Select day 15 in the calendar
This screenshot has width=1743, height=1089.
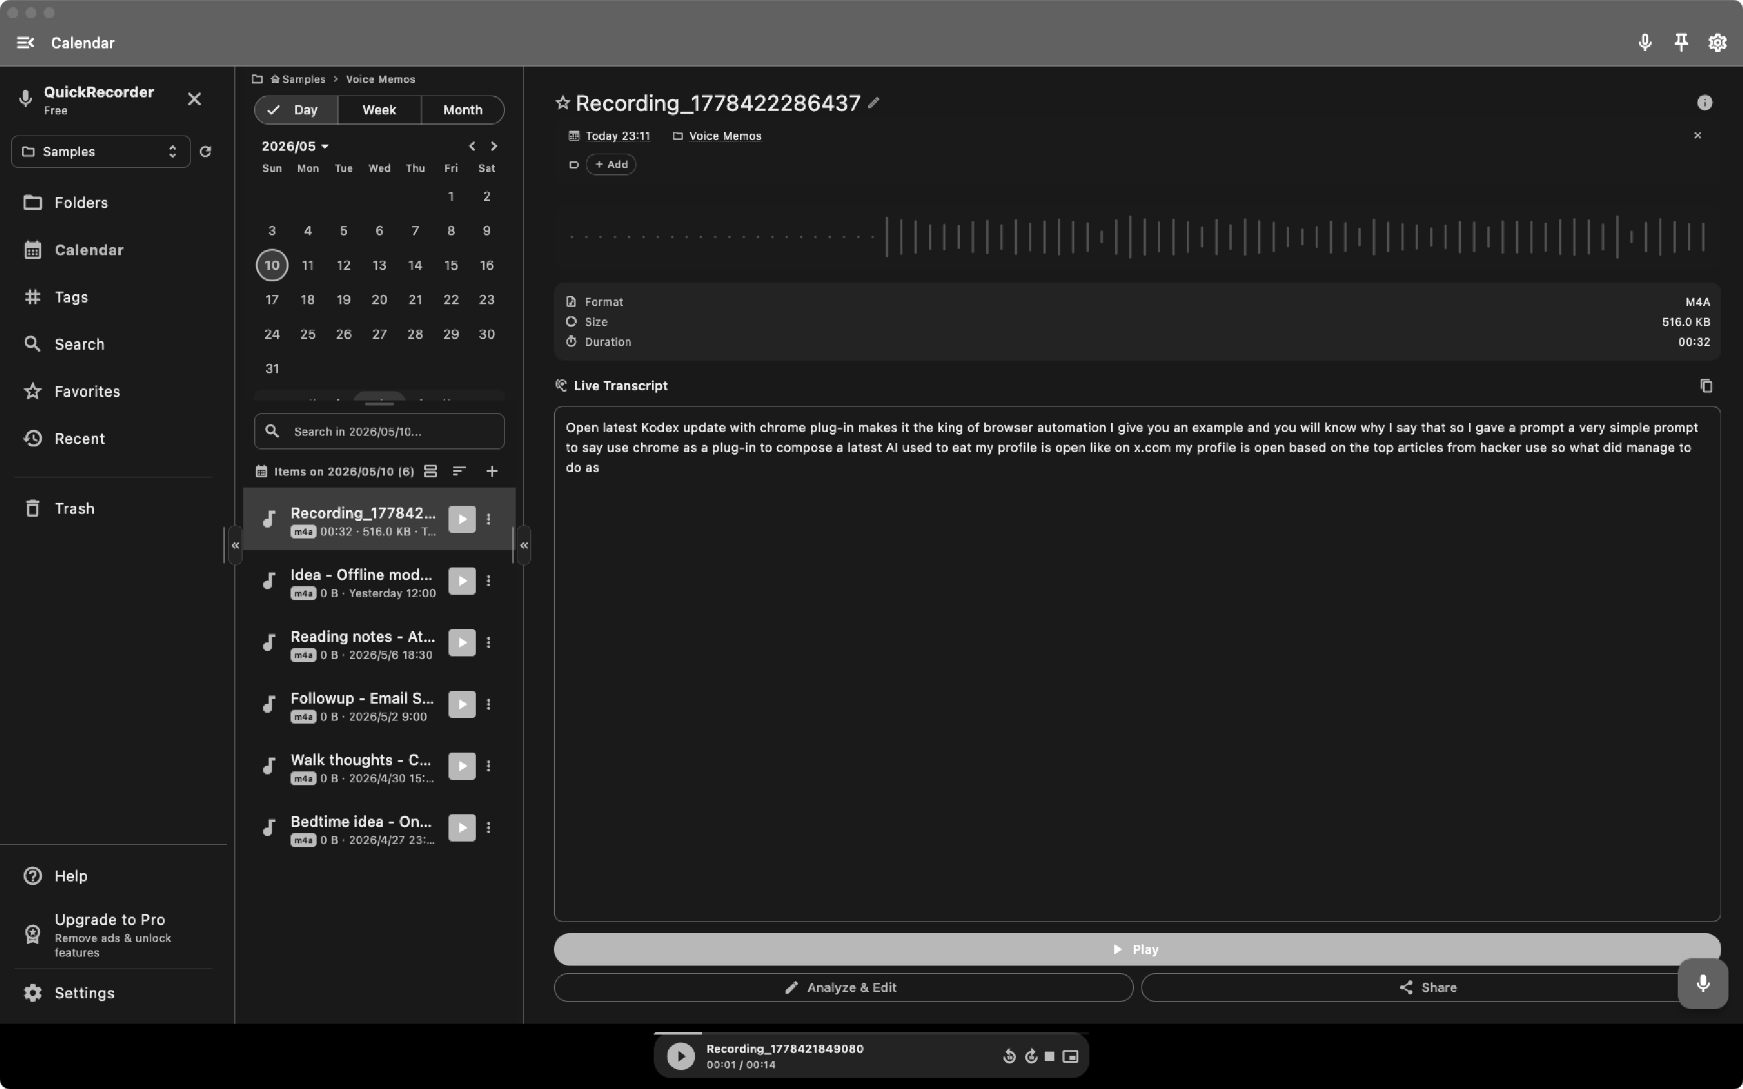point(451,265)
